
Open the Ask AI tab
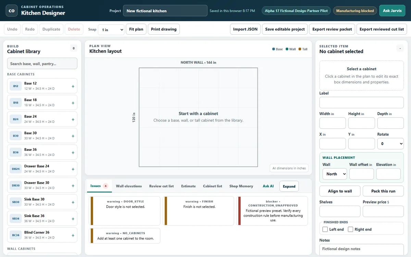coord(268,186)
